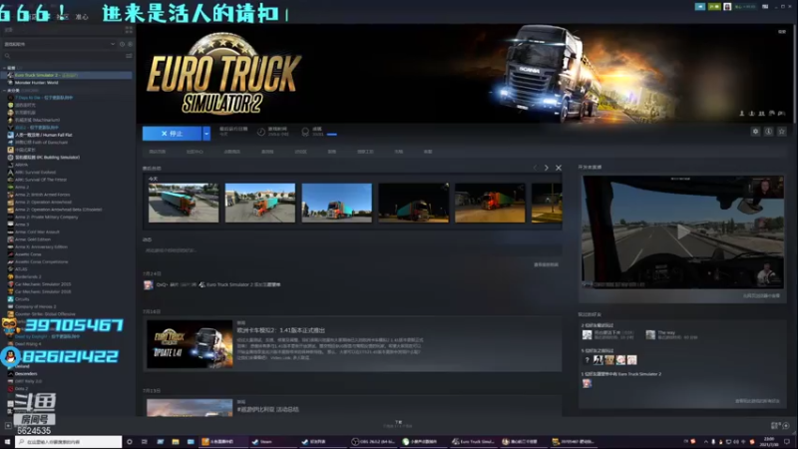The image size is (798, 449).
Task: Open fourth nighttime truck screenshot
Action: [414, 203]
